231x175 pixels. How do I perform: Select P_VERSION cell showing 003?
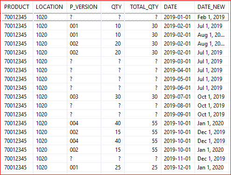[84, 97]
